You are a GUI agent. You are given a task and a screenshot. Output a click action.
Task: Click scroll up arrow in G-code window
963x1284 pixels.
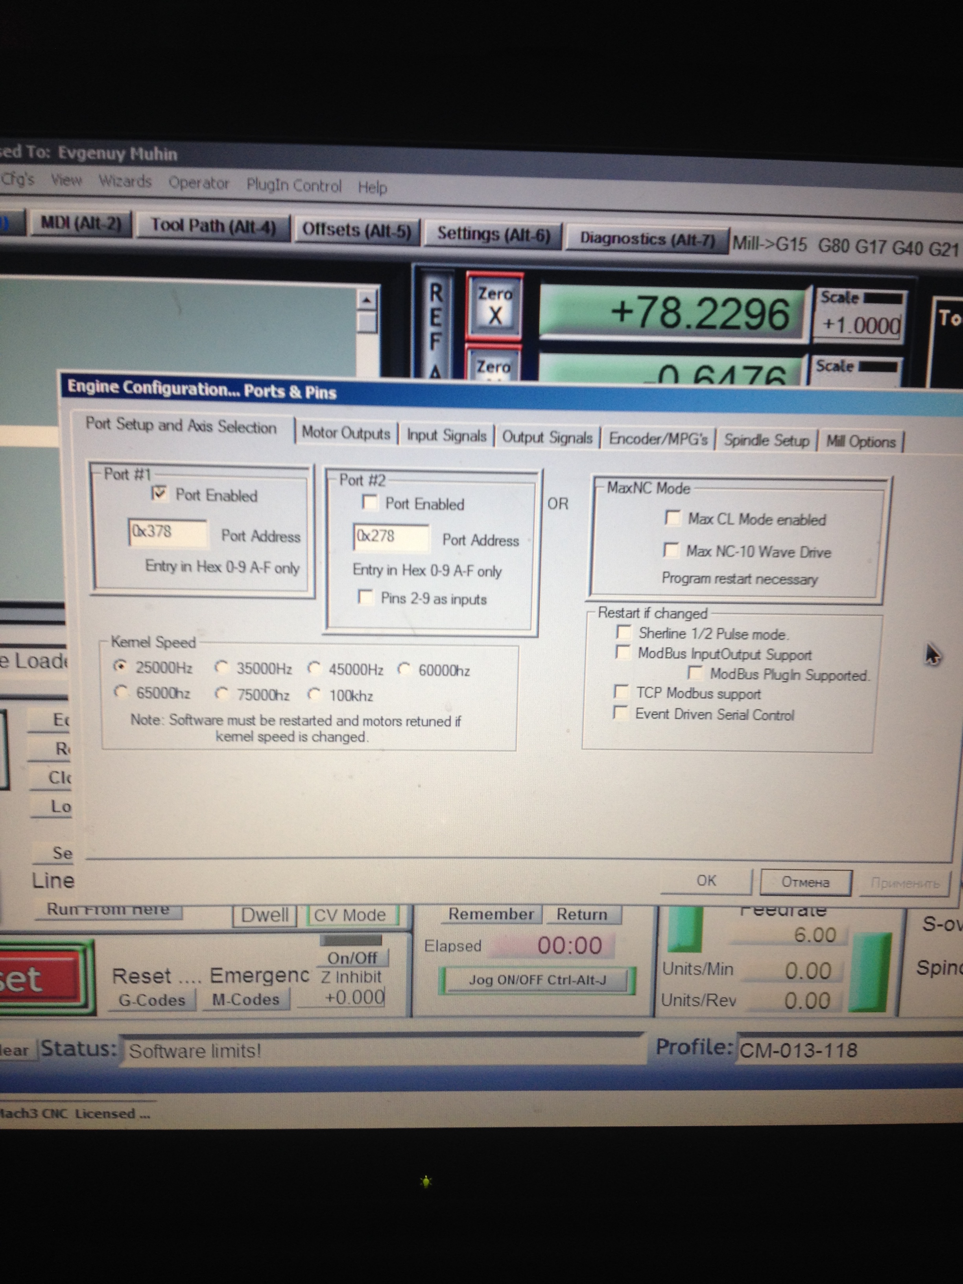point(366,300)
